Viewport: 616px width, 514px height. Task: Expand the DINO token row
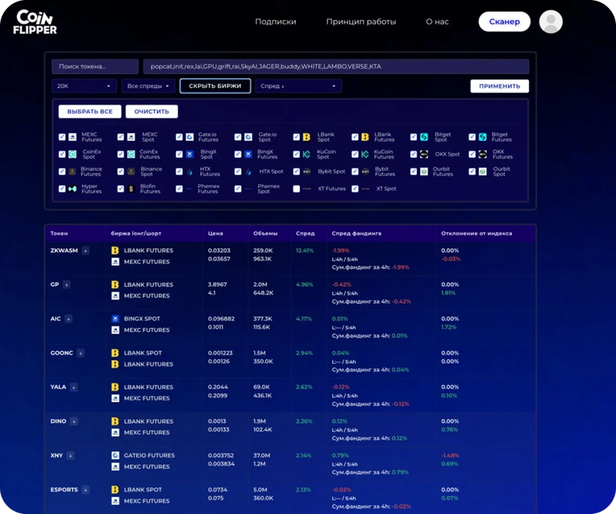74,422
